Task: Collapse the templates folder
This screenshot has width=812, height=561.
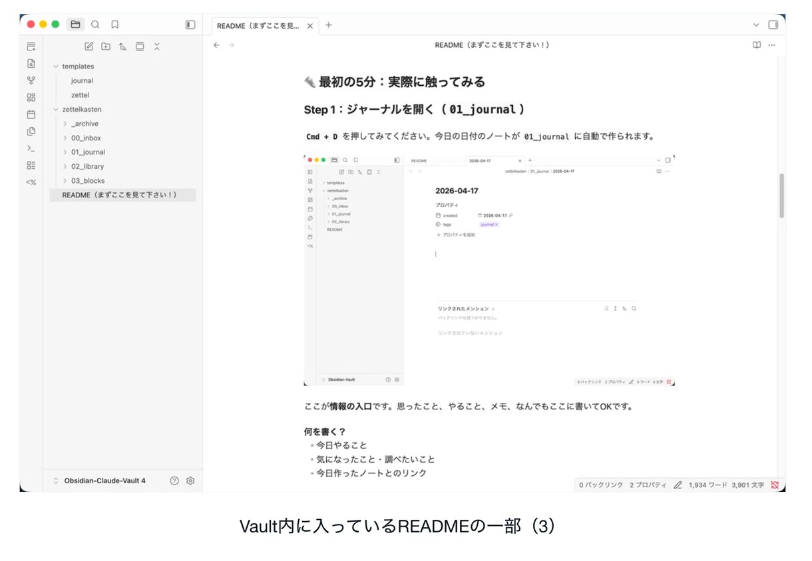Action: point(56,66)
